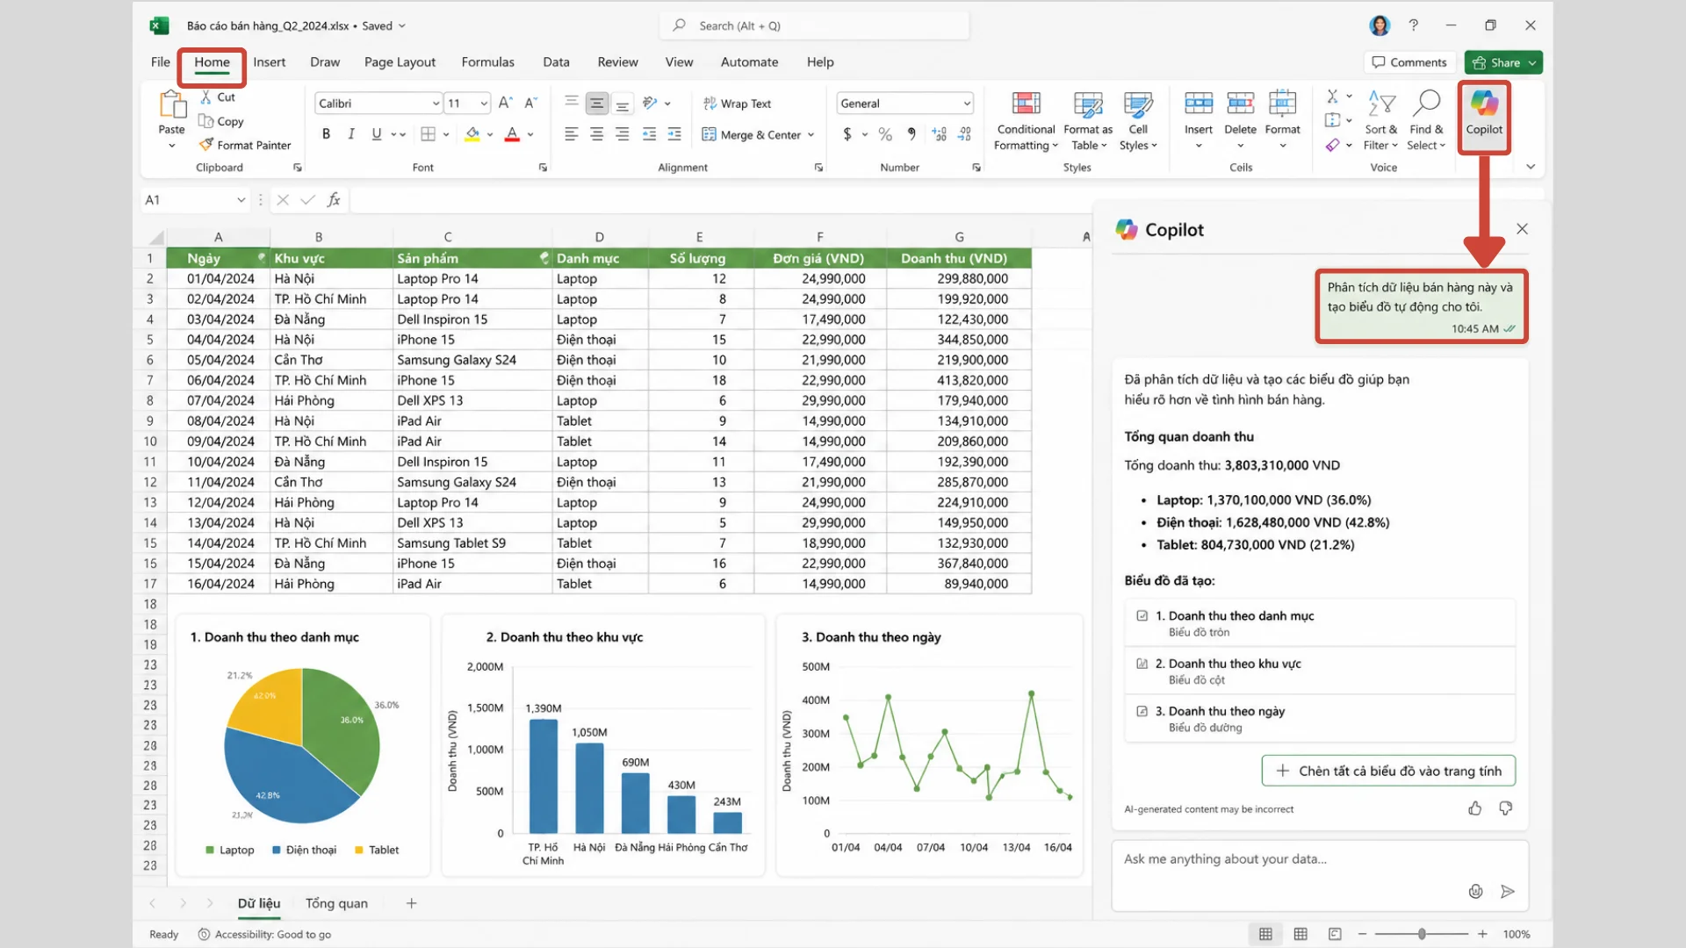
Task: Toggle Wrap Text
Action: [737, 104]
